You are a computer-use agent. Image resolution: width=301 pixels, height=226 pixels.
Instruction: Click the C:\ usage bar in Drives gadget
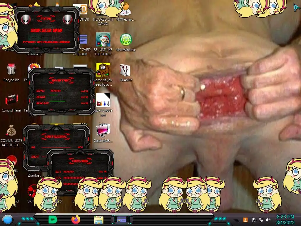69,172
